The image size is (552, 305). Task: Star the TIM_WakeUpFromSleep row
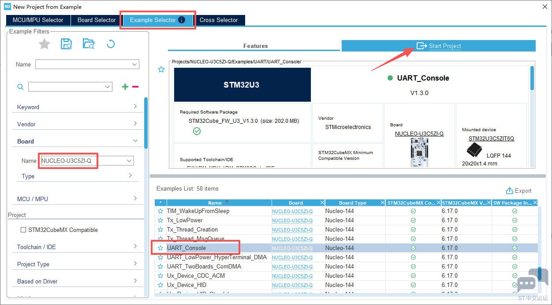click(x=160, y=211)
